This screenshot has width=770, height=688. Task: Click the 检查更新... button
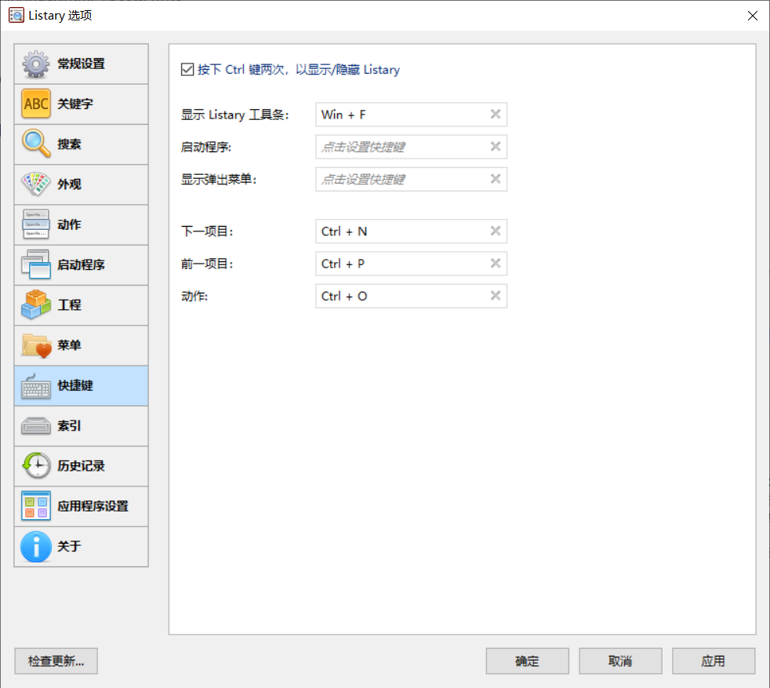[x=56, y=661]
